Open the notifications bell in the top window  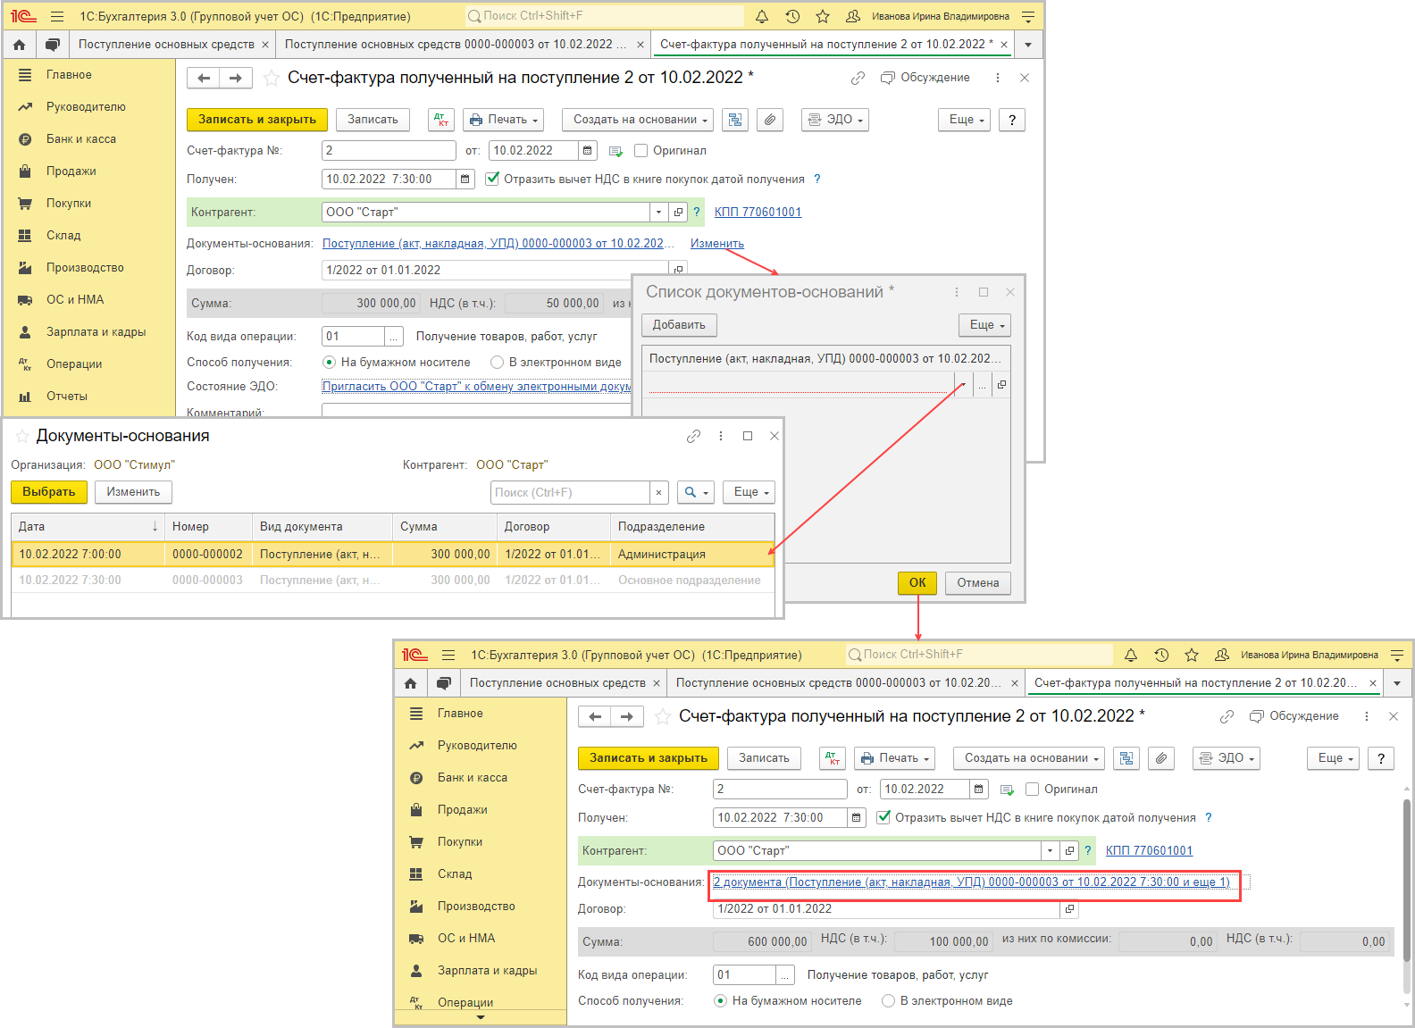coord(762,16)
